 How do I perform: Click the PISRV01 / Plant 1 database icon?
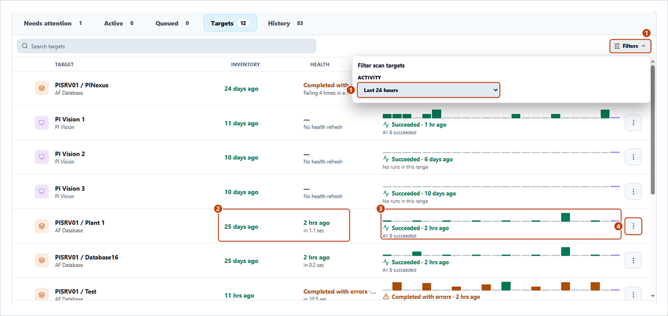point(42,226)
